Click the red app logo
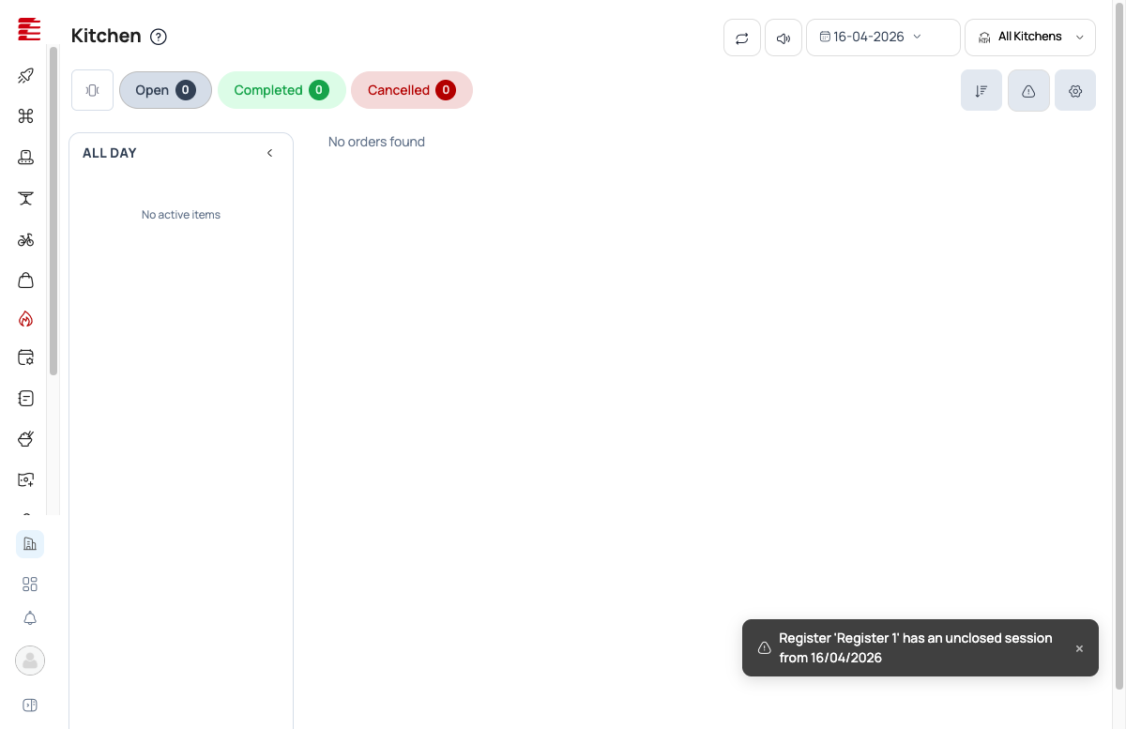1126x729 pixels. click(29, 29)
